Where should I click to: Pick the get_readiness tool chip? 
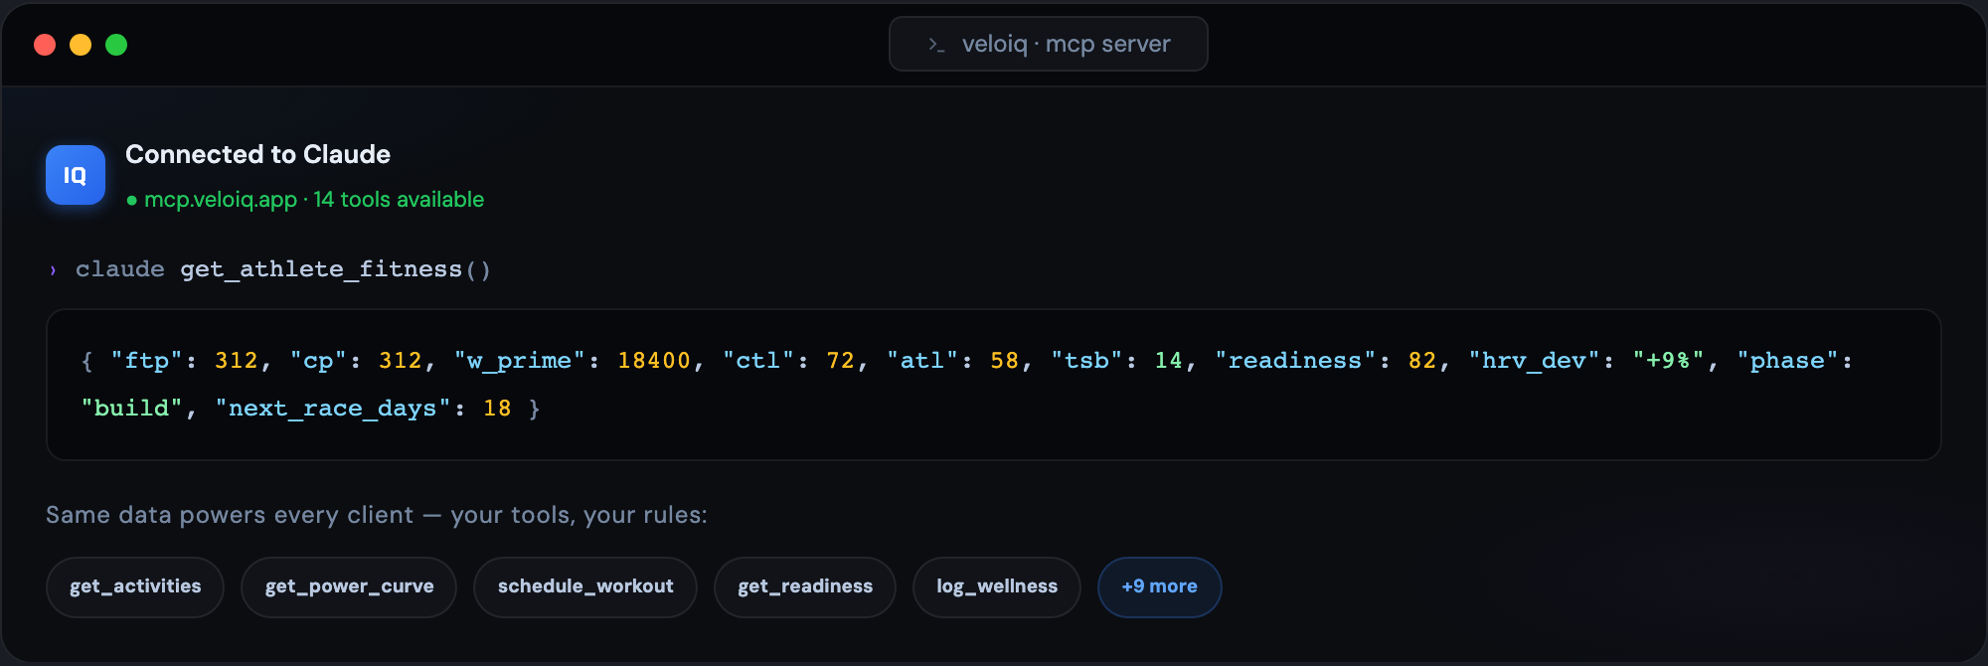[x=805, y=586]
